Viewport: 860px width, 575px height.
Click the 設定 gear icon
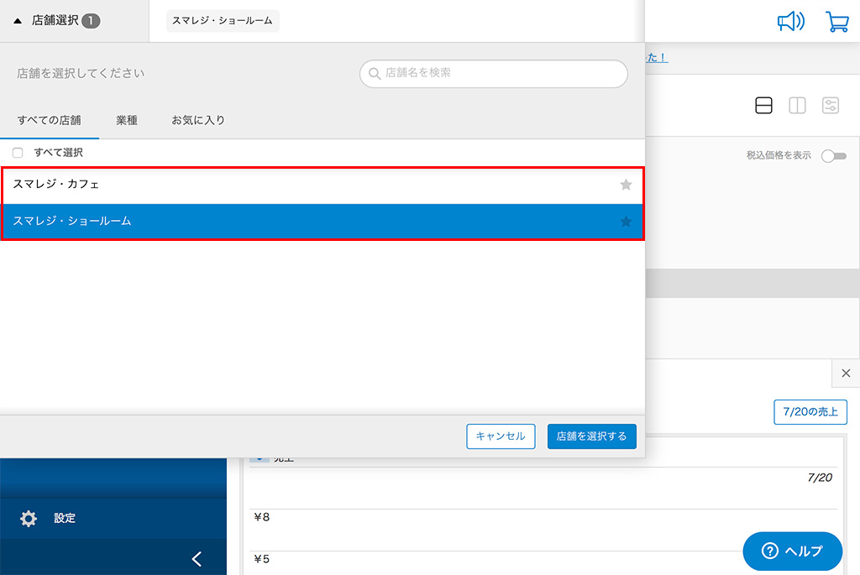29,519
